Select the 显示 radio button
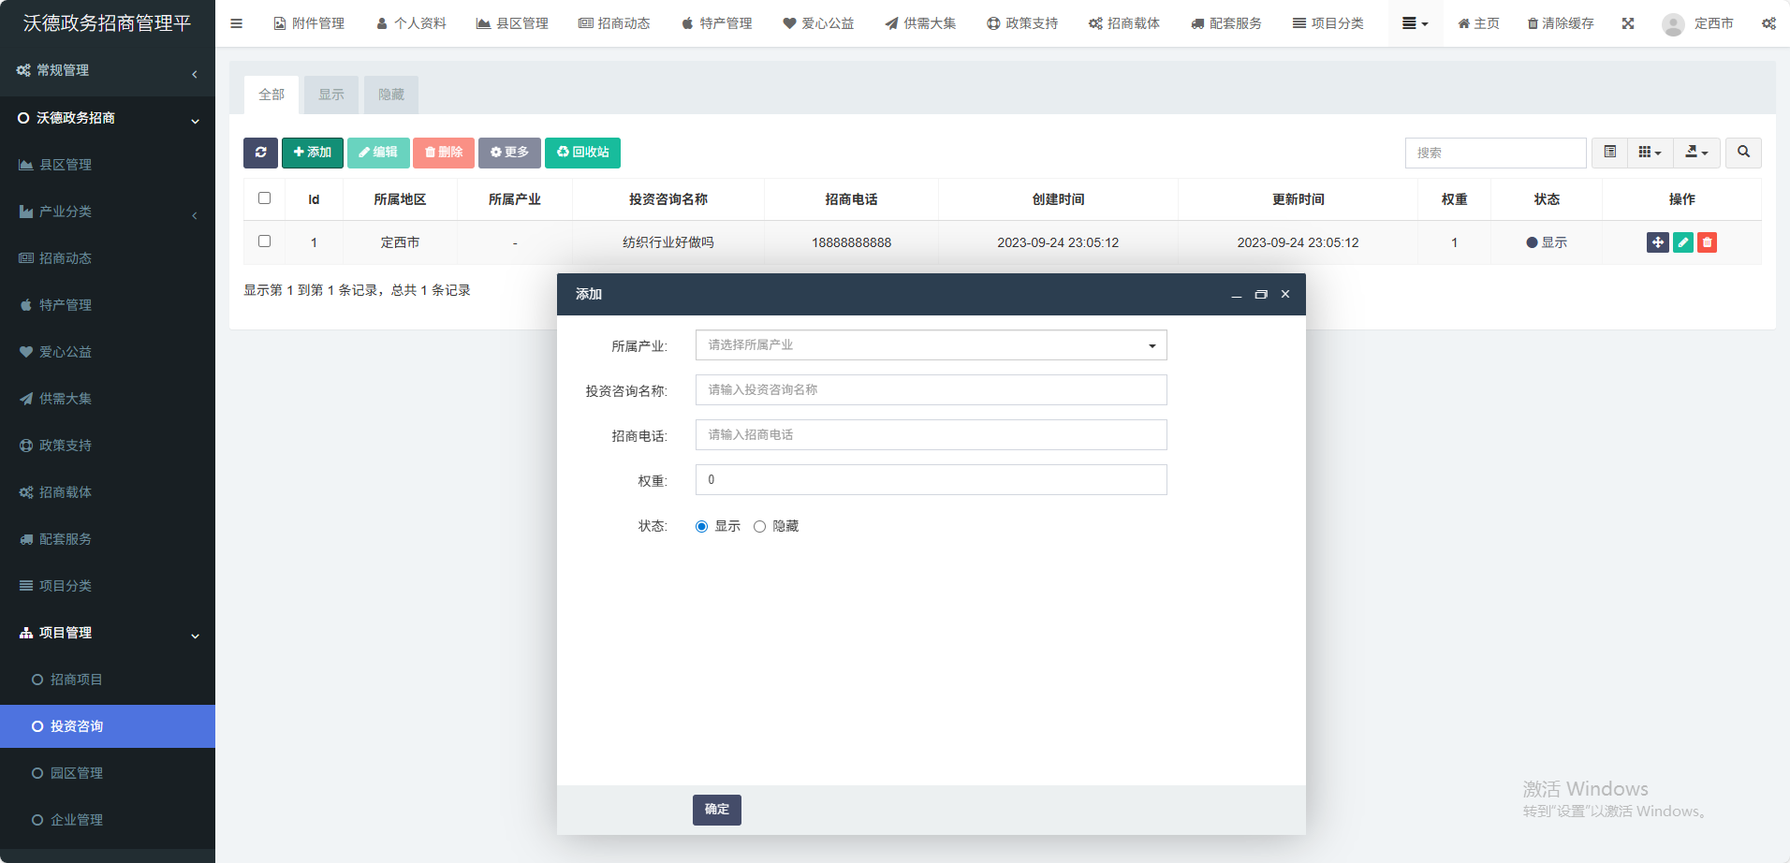 pyautogui.click(x=701, y=527)
